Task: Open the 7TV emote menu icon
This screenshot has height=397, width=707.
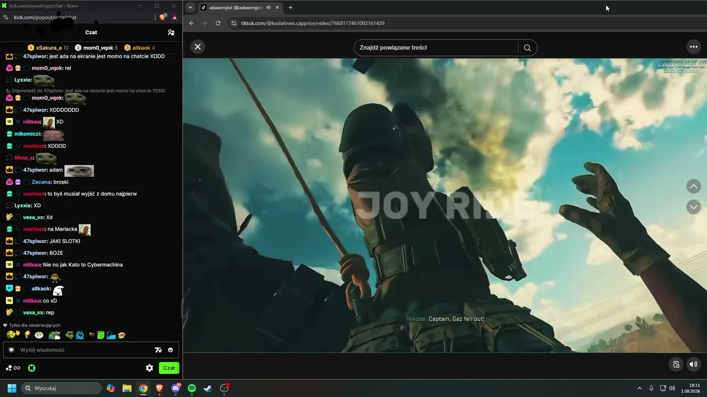Action: click(159, 350)
